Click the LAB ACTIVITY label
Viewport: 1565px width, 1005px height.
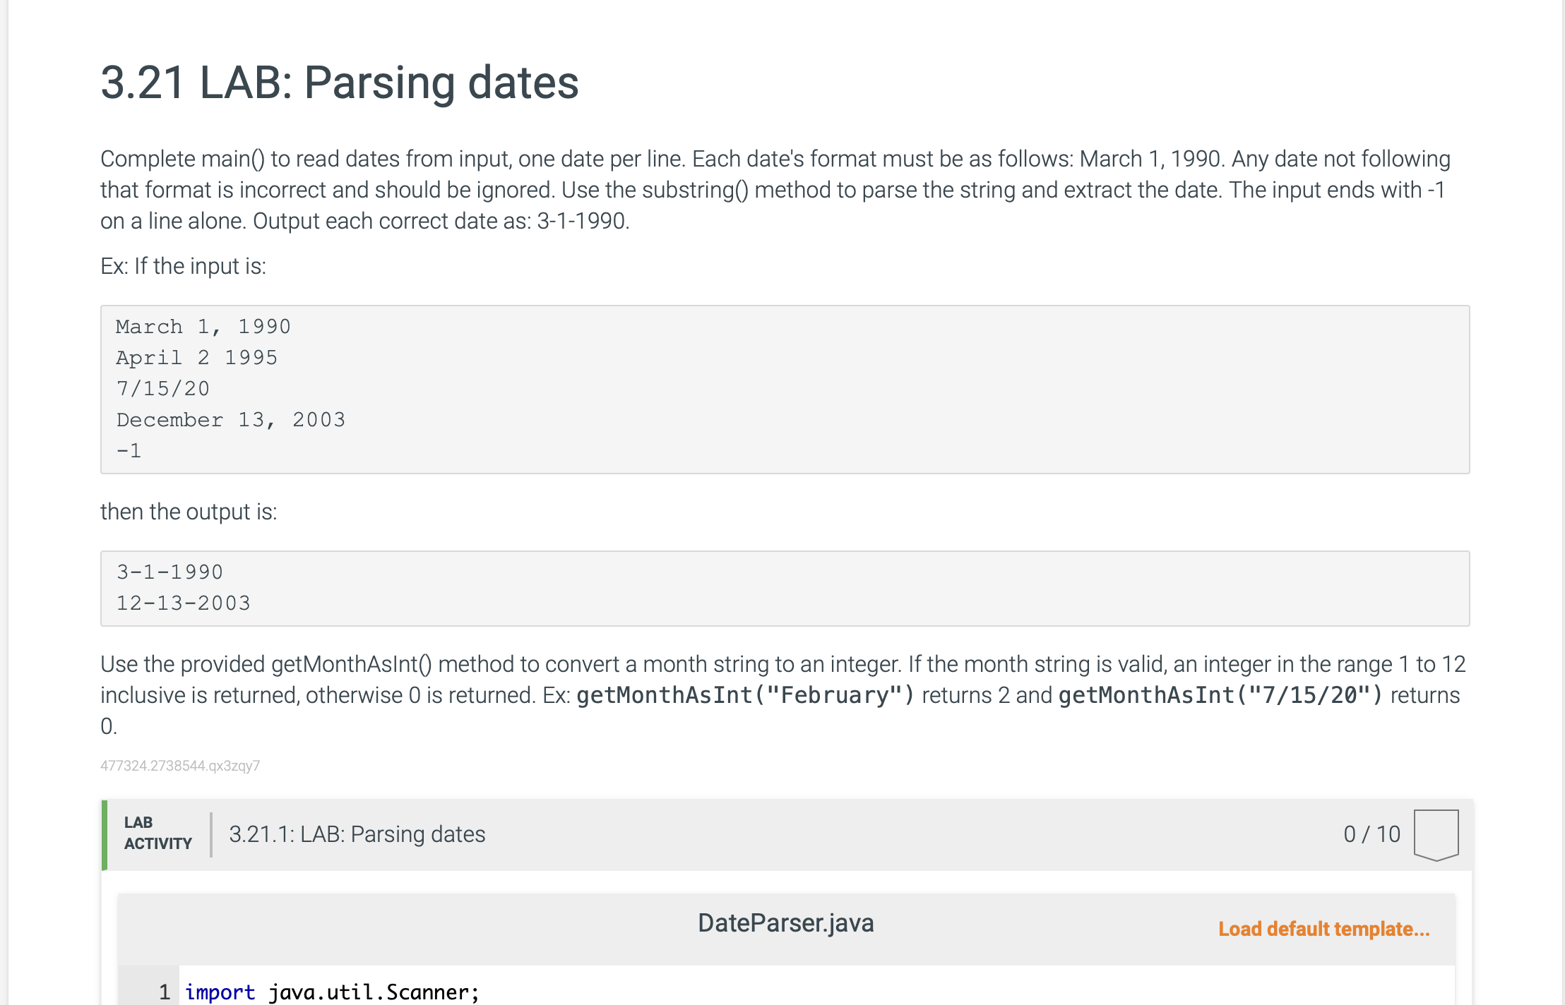pyautogui.click(x=157, y=834)
